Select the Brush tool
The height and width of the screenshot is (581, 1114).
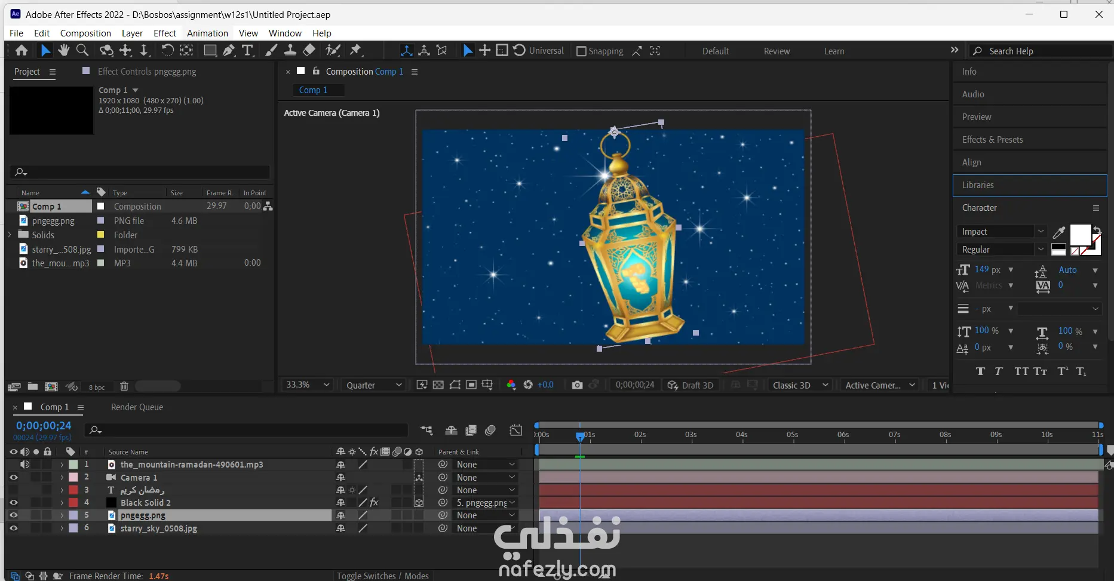click(271, 51)
